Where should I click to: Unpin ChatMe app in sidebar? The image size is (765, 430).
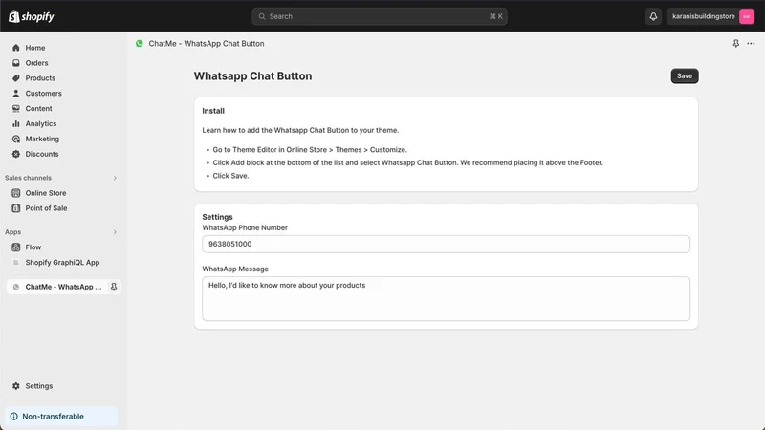[114, 287]
